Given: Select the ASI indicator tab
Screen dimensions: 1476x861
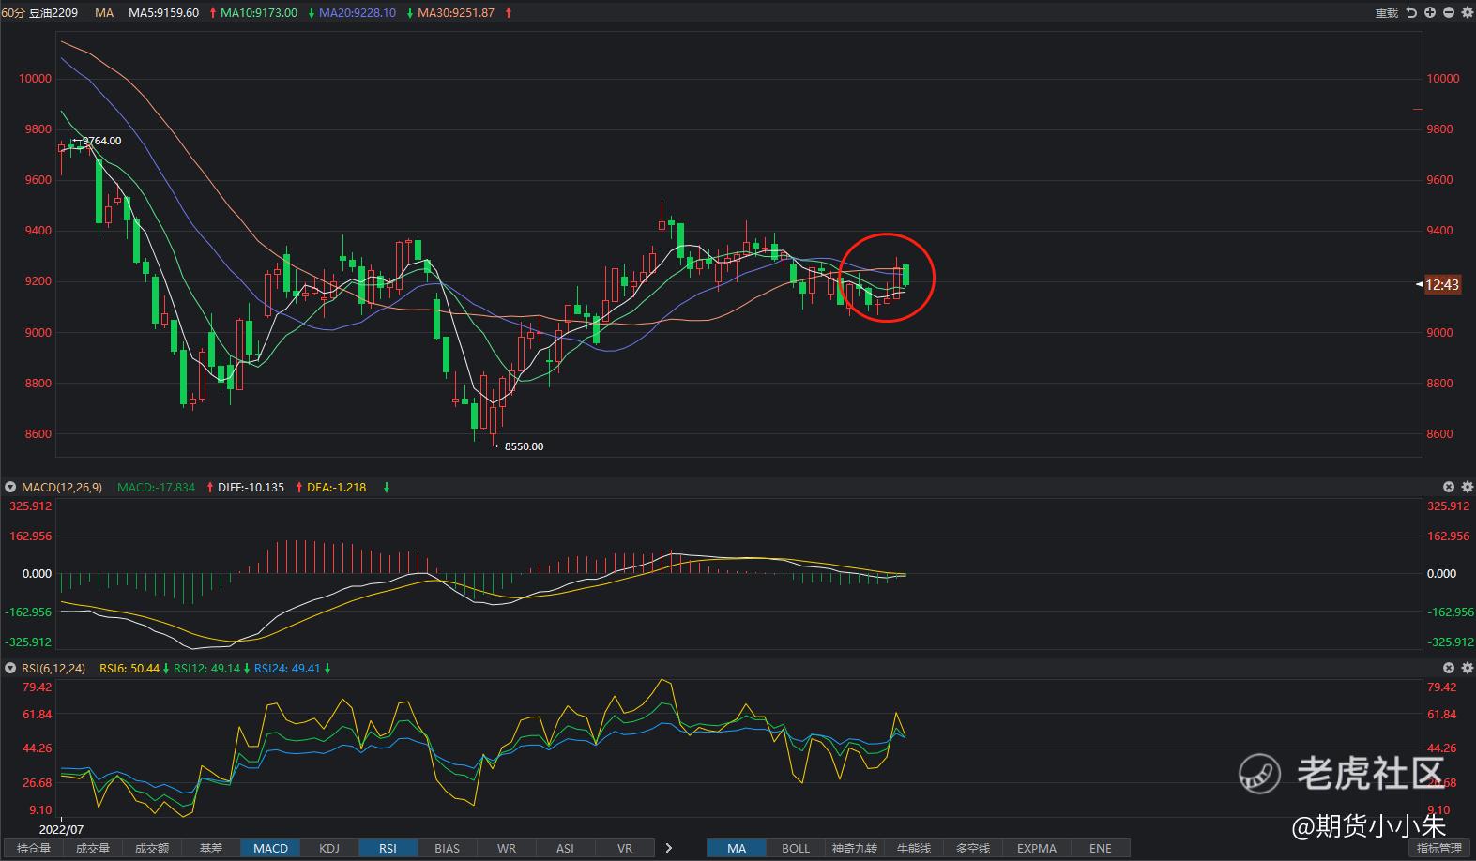Looking at the screenshot, I should coord(565,848).
